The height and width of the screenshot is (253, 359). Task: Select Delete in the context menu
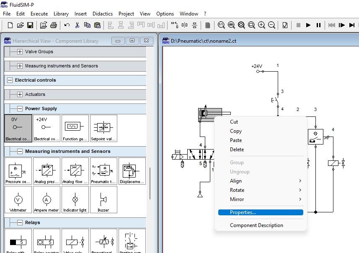[261, 149]
